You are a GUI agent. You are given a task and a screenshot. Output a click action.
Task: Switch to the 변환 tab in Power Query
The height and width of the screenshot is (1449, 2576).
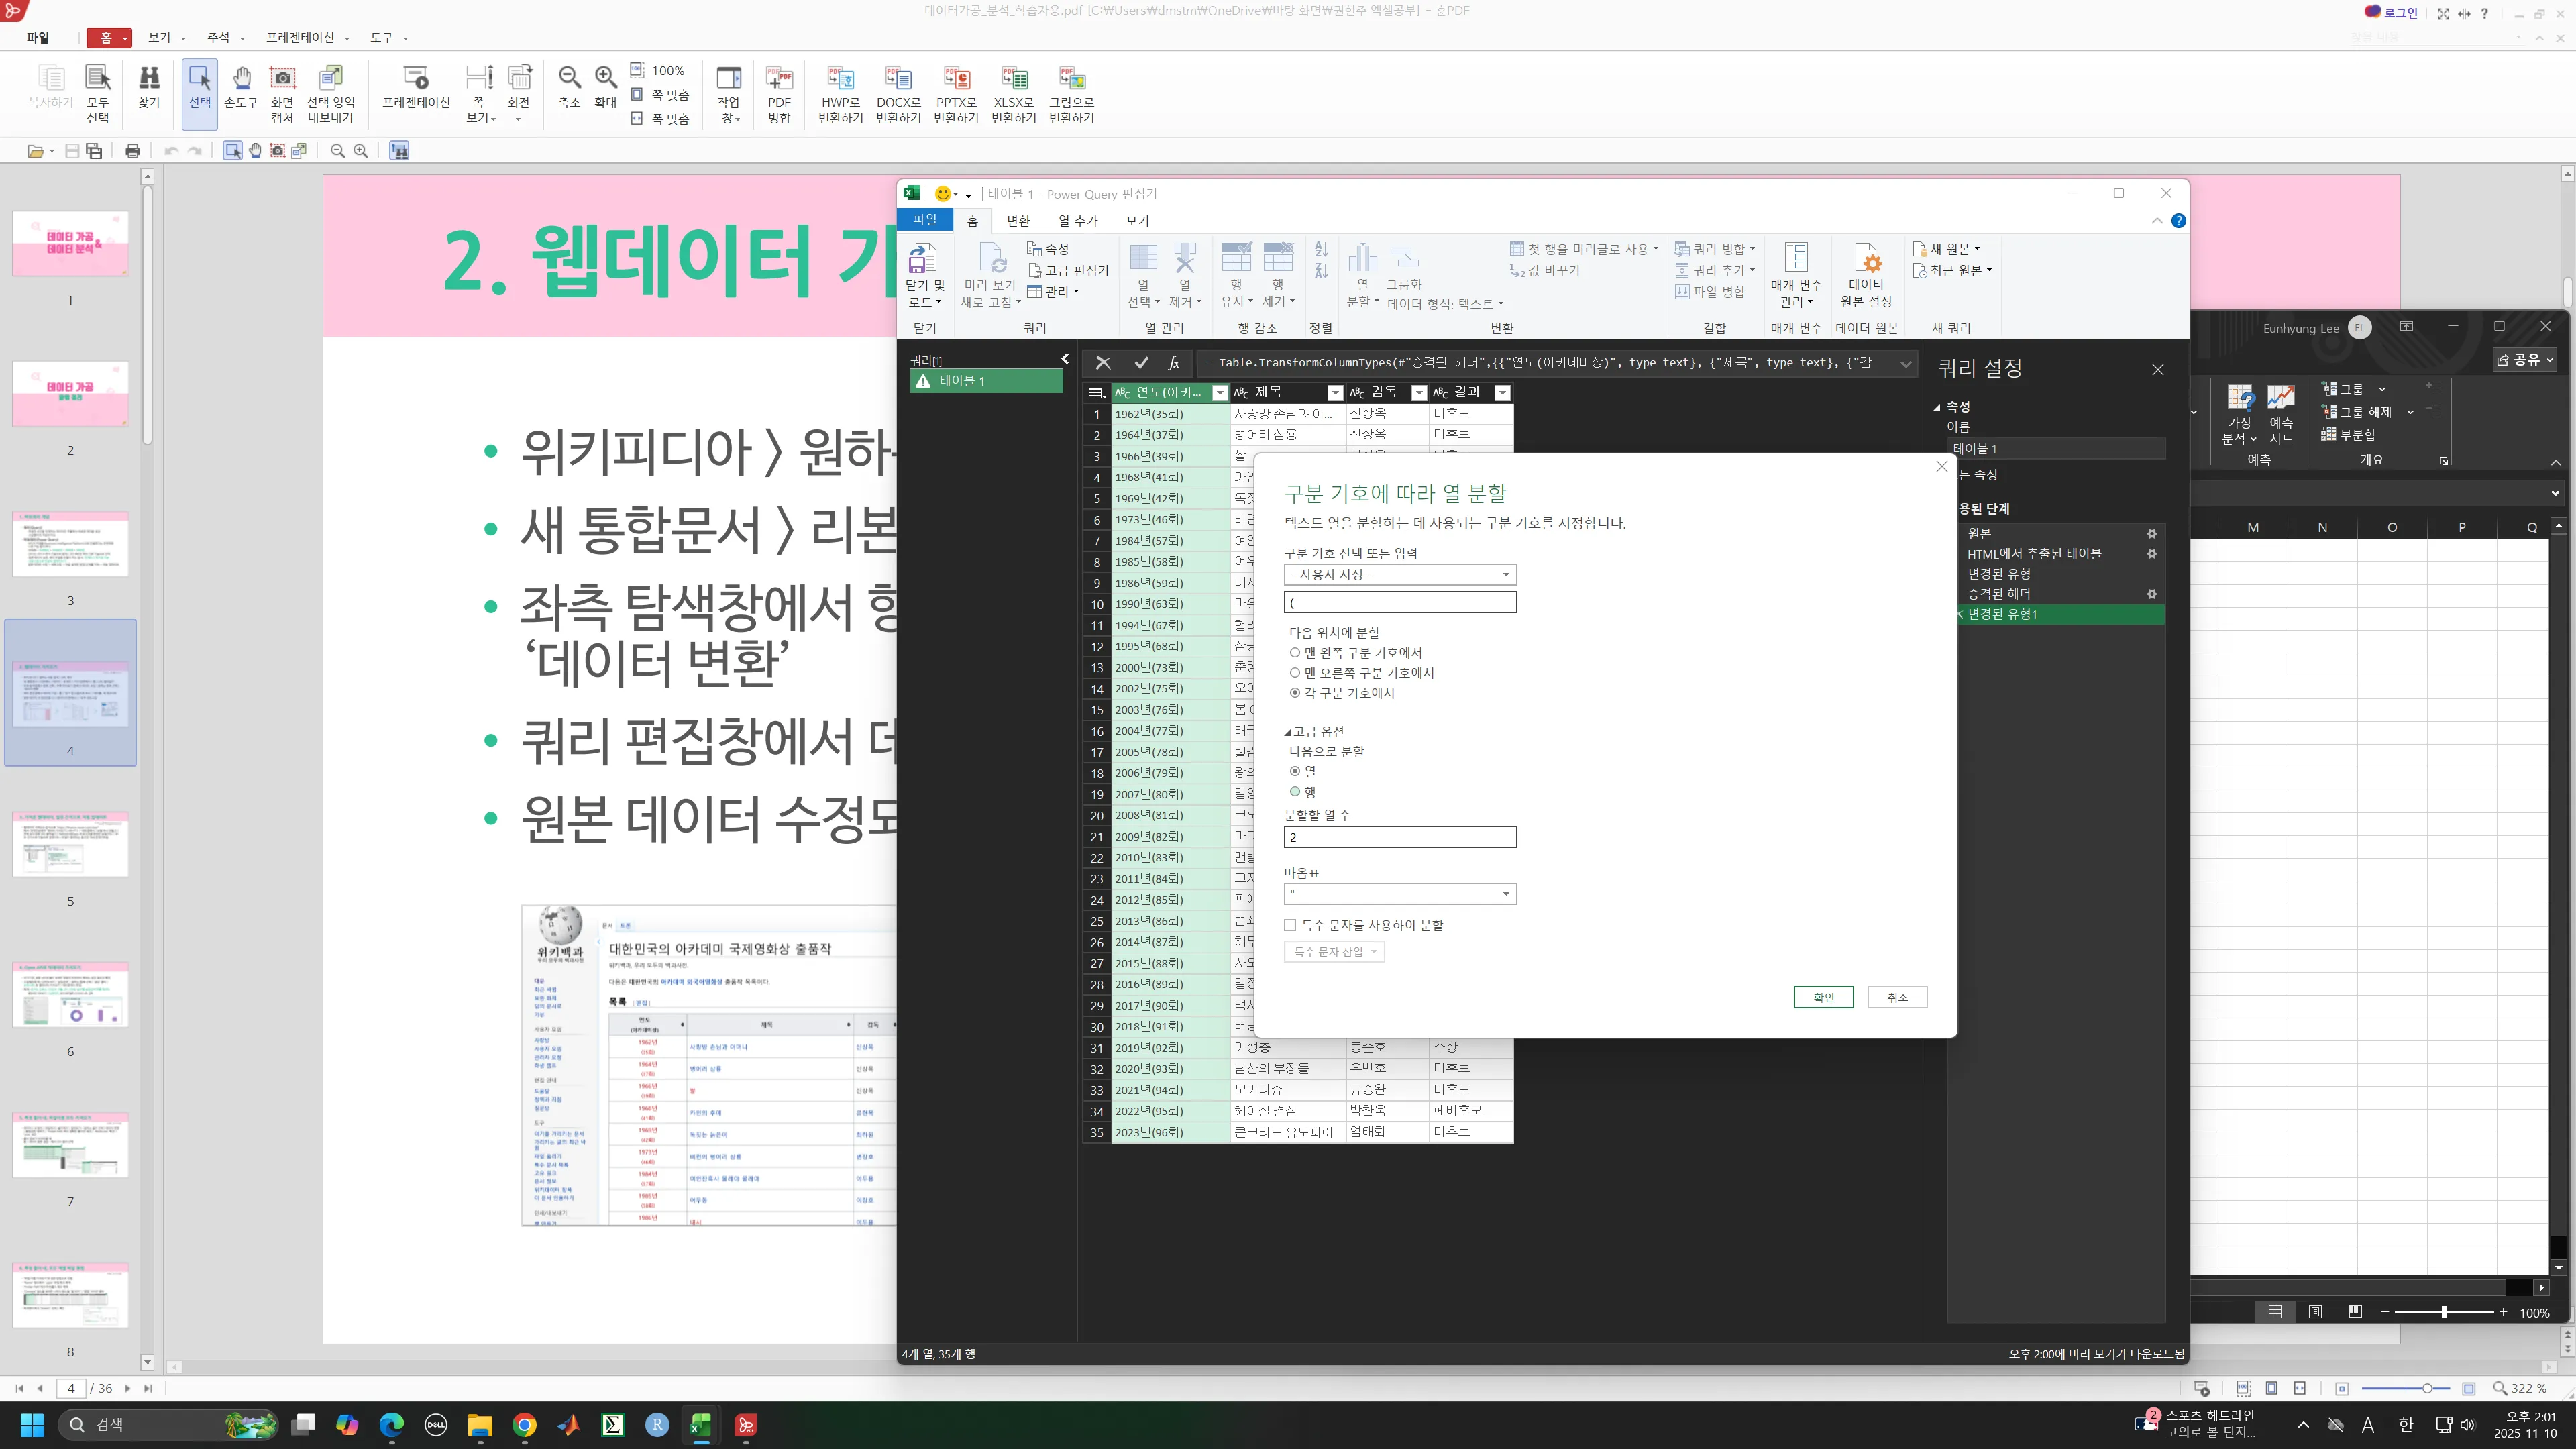1018,220
